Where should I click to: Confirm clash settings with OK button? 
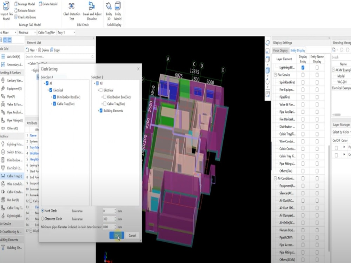coord(117,235)
